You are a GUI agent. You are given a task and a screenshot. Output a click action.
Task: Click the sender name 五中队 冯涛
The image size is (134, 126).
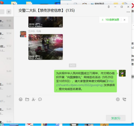(34, 31)
